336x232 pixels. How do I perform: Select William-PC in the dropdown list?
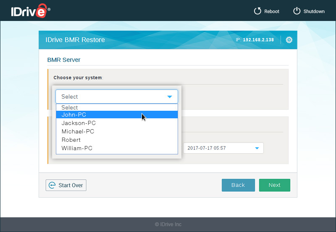coord(77,148)
